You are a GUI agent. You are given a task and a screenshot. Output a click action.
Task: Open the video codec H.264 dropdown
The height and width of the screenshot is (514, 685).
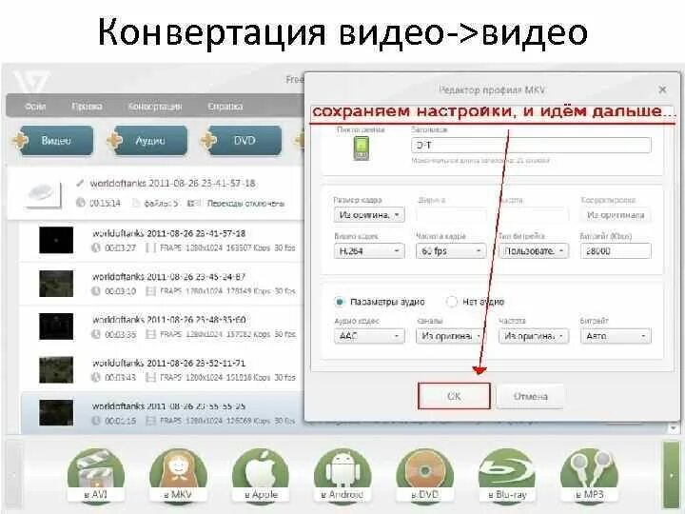pyautogui.click(x=369, y=251)
